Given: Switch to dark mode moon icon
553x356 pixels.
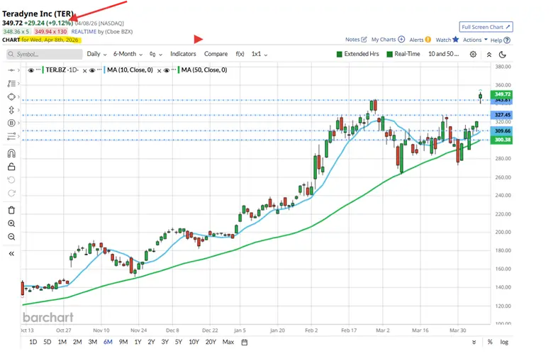Looking at the screenshot, I should (503, 55).
